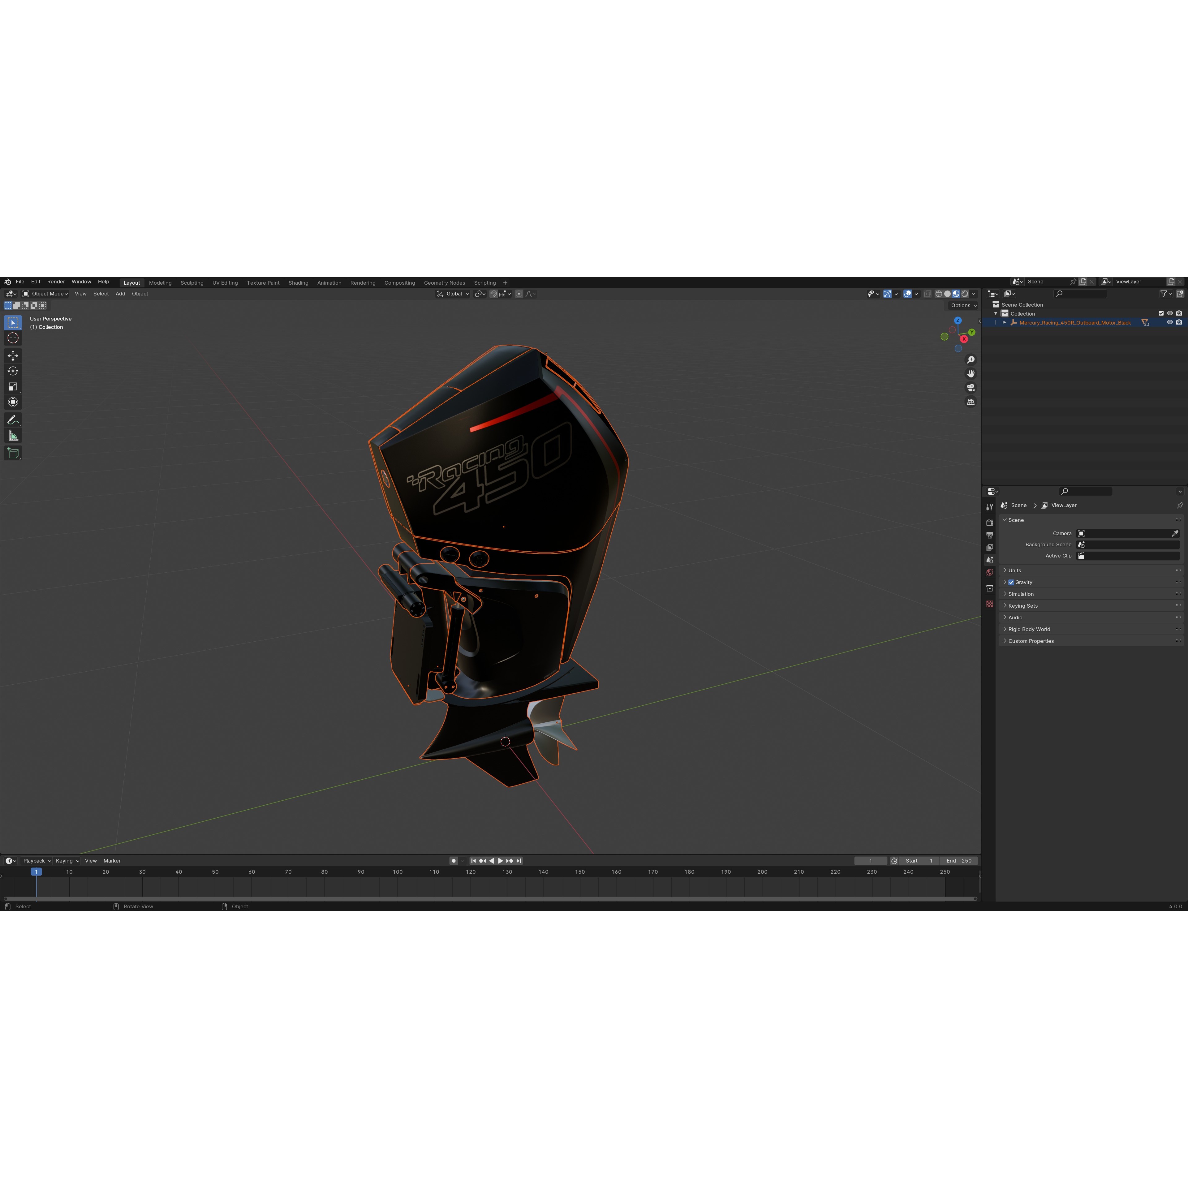Open the Object Mode dropdown
The height and width of the screenshot is (1188, 1188).
(x=46, y=293)
